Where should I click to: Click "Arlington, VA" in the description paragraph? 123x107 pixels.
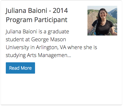[x=51, y=47]
